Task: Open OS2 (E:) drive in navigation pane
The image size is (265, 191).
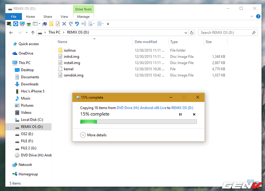Action: (27, 134)
